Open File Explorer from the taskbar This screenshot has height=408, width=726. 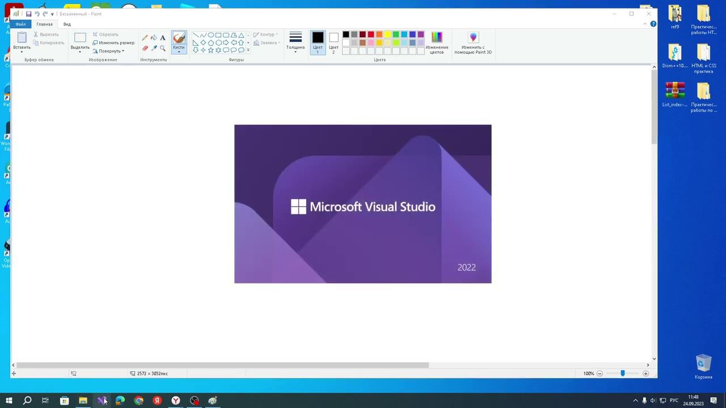tap(83, 401)
